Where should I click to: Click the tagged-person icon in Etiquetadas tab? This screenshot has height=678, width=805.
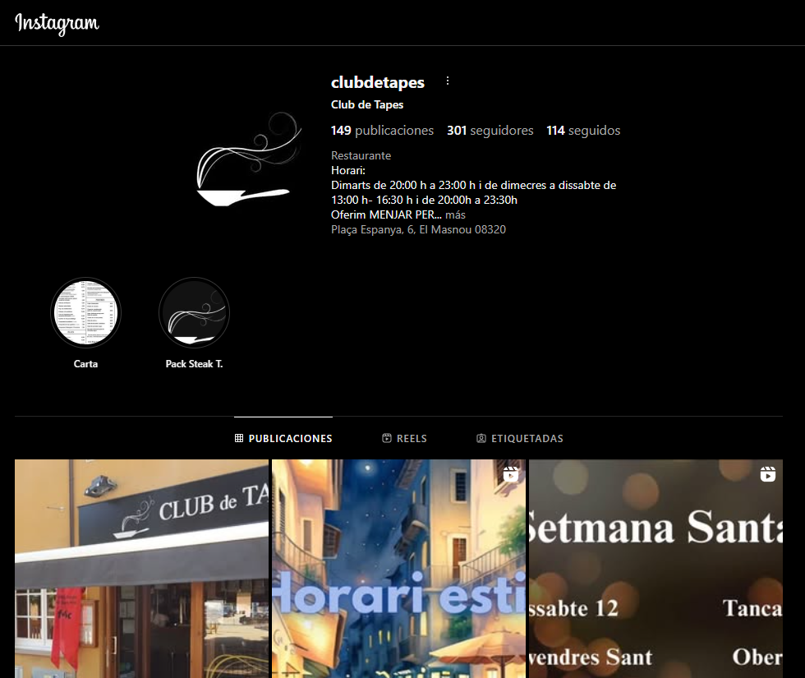(481, 438)
